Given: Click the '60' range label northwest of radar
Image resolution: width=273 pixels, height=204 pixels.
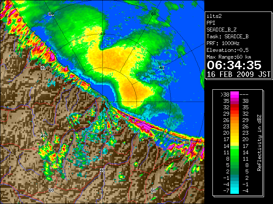Looking at the screenshot, I should pyautogui.click(x=51, y=14).
